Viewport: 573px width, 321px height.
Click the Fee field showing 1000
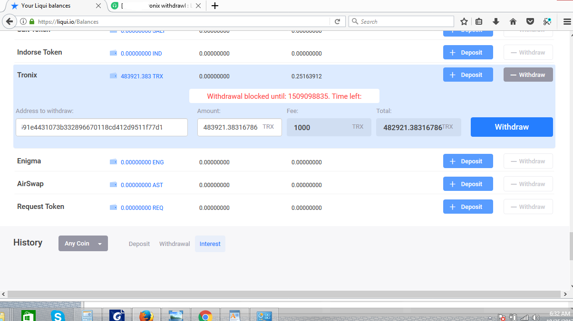pyautogui.click(x=329, y=127)
